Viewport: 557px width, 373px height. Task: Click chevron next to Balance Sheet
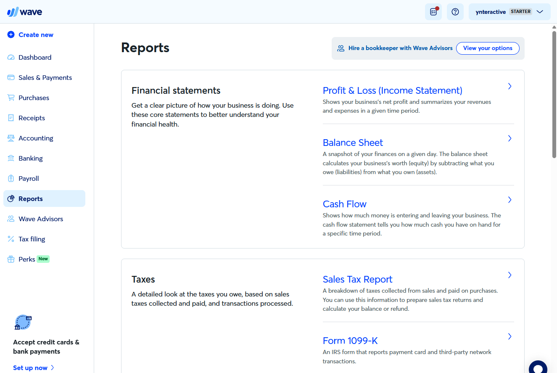click(509, 138)
